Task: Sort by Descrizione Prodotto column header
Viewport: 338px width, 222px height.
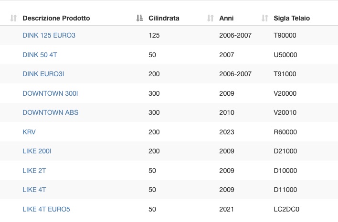Action: (x=56, y=18)
